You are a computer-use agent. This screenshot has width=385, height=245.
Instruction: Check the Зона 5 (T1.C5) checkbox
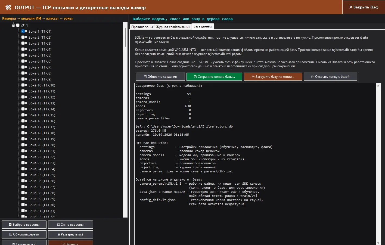pos(23,55)
